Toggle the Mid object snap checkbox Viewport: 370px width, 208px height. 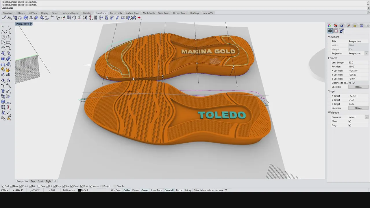(x=30, y=186)
